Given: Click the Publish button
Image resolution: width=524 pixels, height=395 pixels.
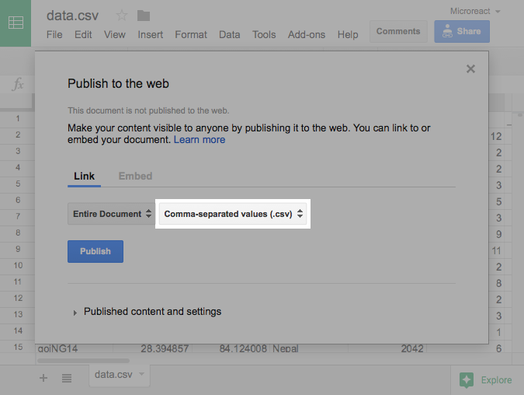Looking at the screenshot, I should [x=95, y=251].
